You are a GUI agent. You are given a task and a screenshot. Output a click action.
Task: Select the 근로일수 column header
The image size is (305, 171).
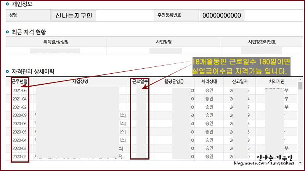pyautogui.click(x=140, y=81)
